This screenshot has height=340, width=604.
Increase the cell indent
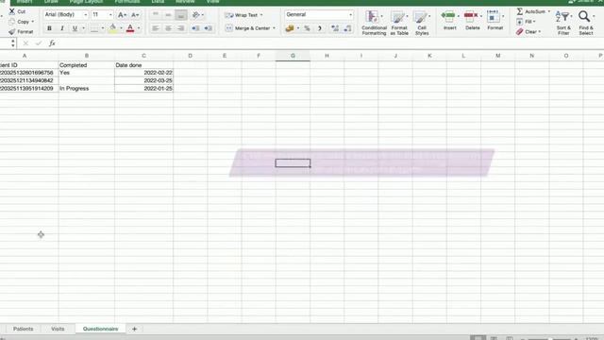(209, 28)
